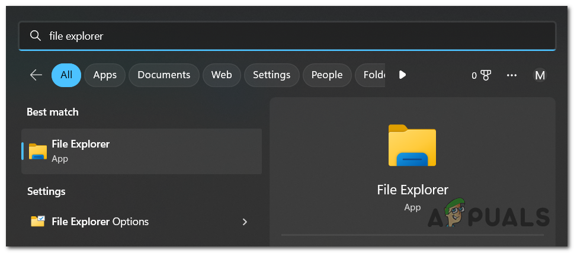Switch to the Web filter tab
The height and width of the screenshot is (253, 574).
tap(222, 75)
